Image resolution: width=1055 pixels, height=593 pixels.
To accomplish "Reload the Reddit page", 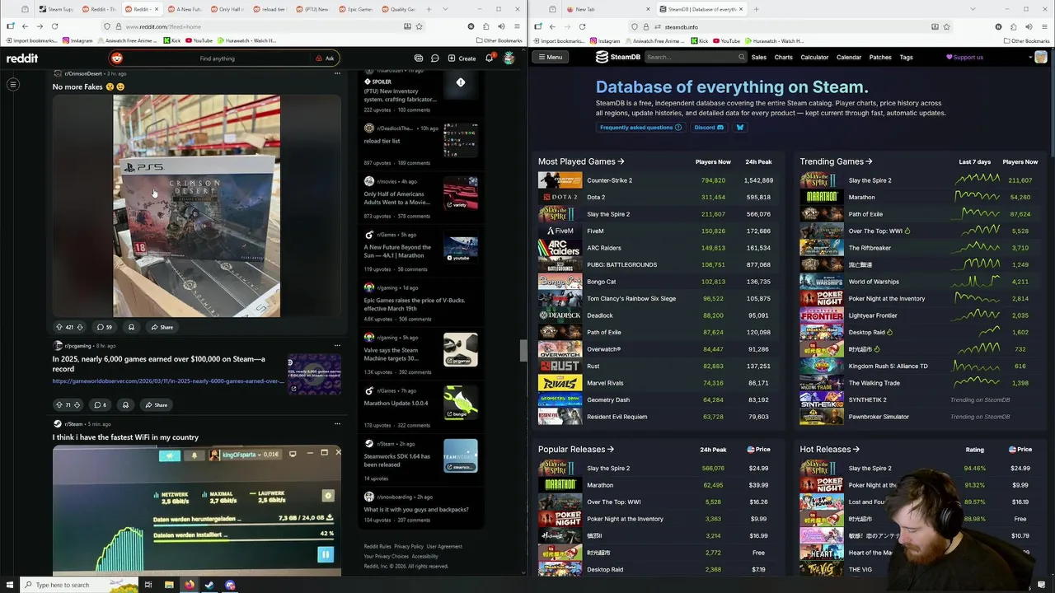I will [x=55, y=26].
